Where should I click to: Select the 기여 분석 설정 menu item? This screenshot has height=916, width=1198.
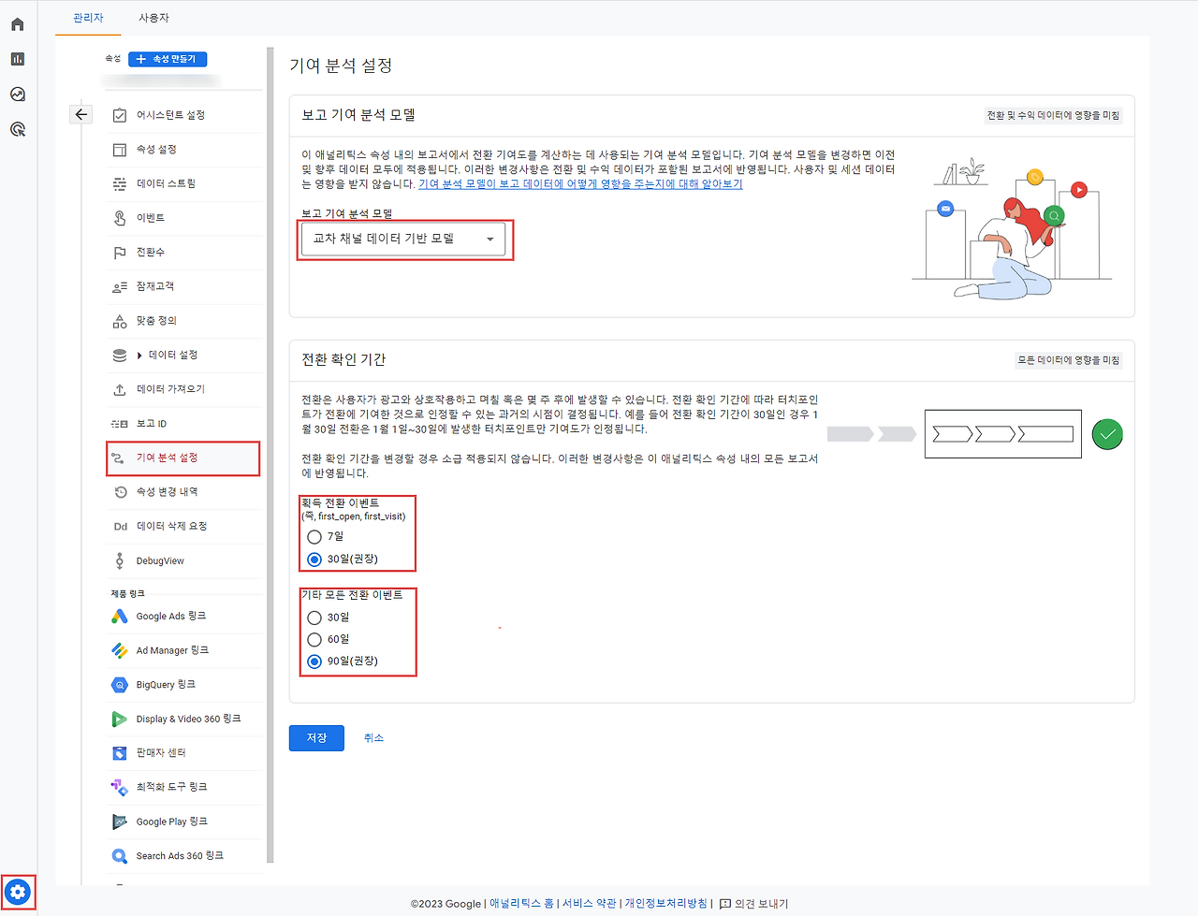[x=168, y=458]
